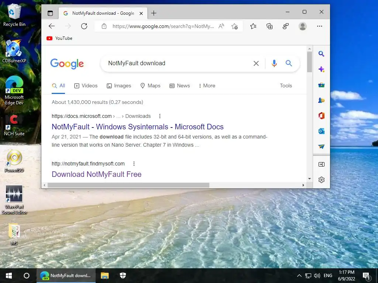The width and height of the screenshot is (378, 283).
Task: Click the Google logo
Action: tap(67, 64)
